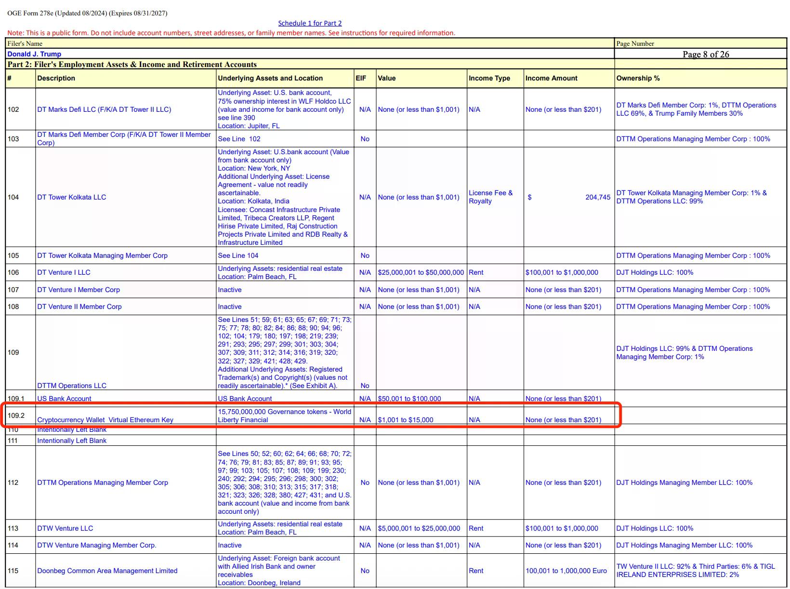The width and height of the screenshot is (790, 589).
Task: Select the DTTM Operations LLC description
Action: tap(72, 386)
